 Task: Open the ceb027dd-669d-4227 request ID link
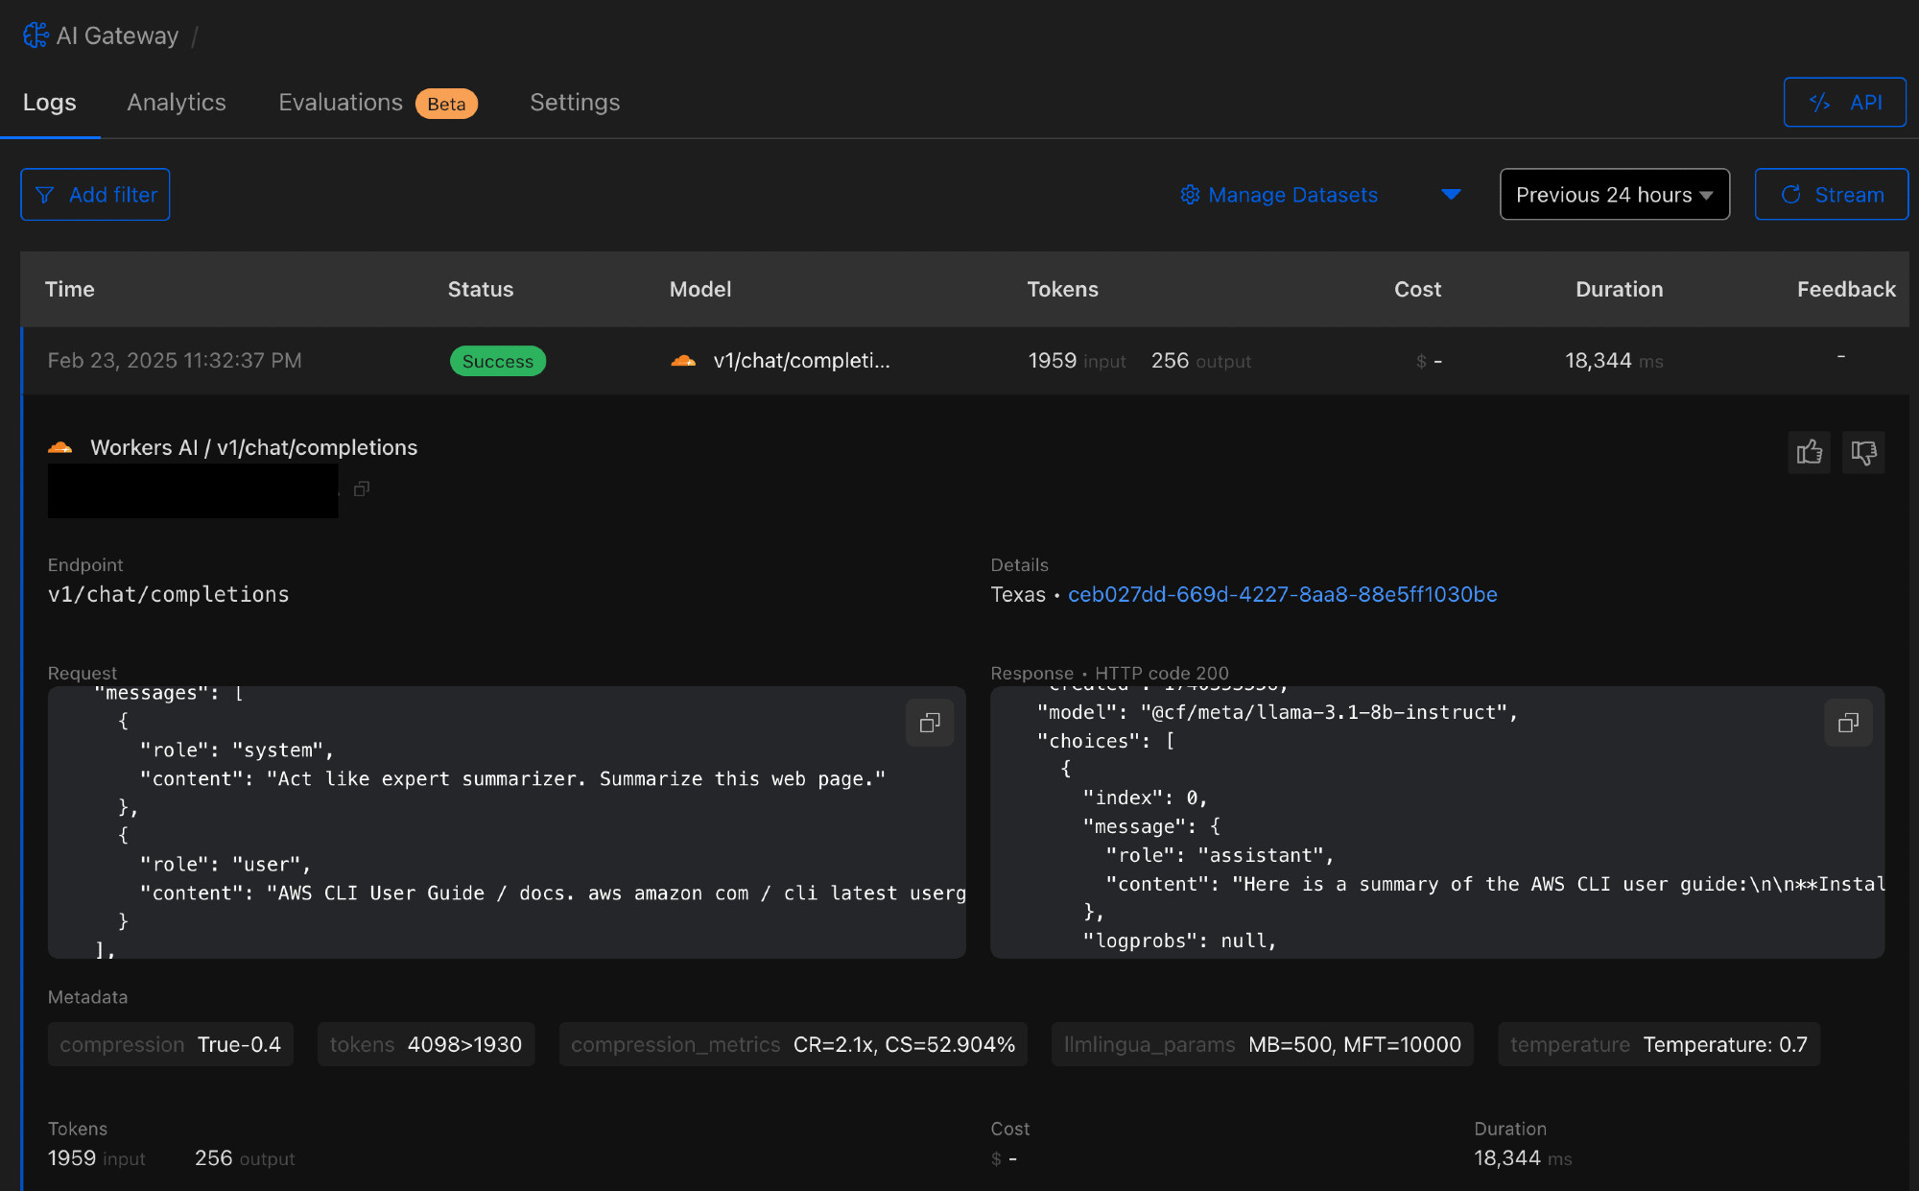pyautogui.click(x=1283, y=595)
